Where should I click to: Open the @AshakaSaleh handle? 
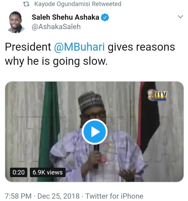tap(56, 27)
